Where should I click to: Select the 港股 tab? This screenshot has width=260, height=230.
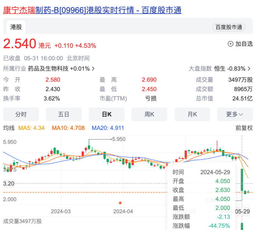(x=16, y=27)
